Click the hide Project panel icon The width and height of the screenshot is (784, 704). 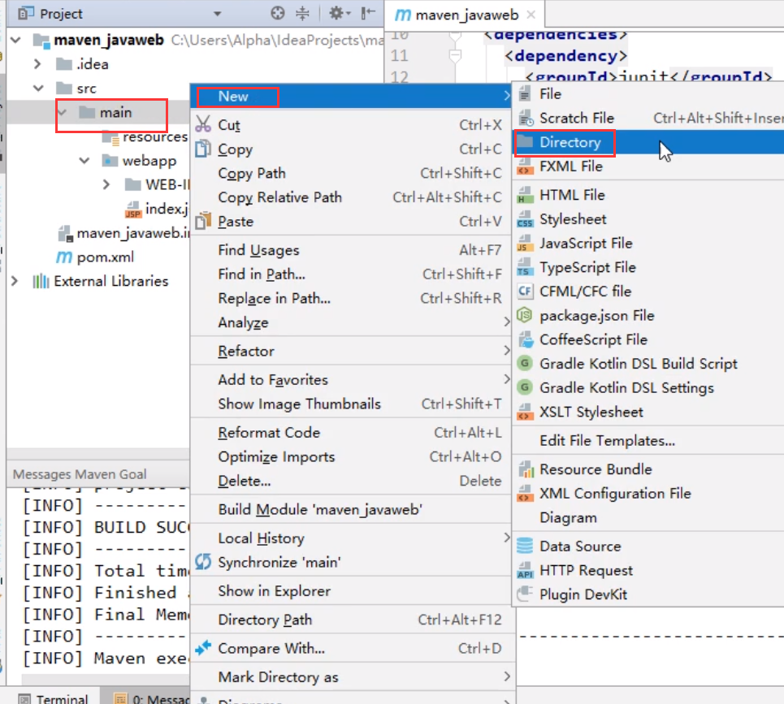(368, 13)
